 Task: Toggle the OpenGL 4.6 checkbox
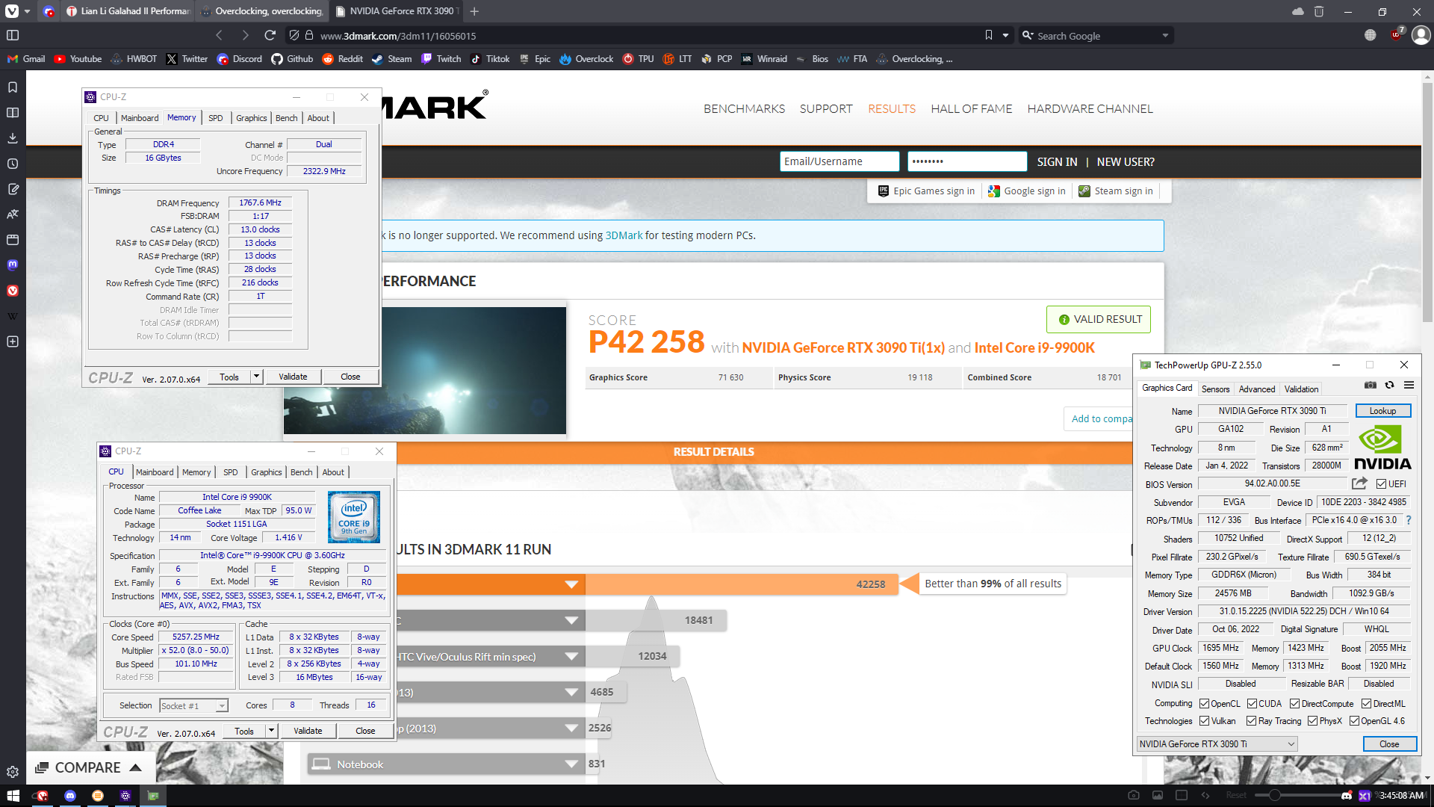tap(1354, 721)
